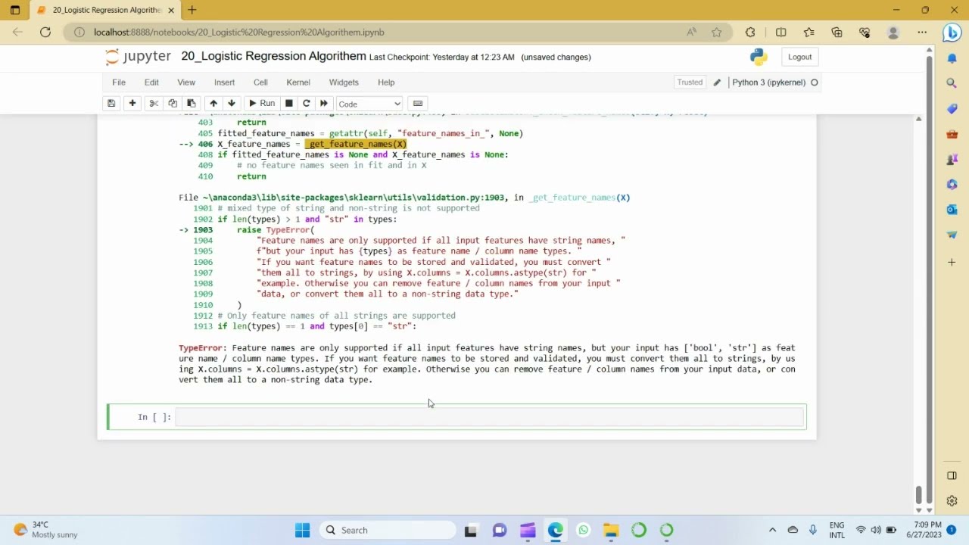Restart kernel and rerun all fast-forward icon
Screen dimensions: 969x545
click(324, 104)
